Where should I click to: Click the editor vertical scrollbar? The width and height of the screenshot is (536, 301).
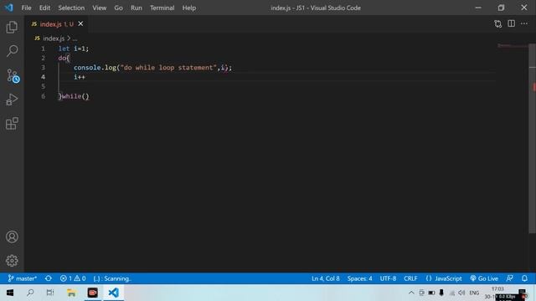click(x=533, y=140)
